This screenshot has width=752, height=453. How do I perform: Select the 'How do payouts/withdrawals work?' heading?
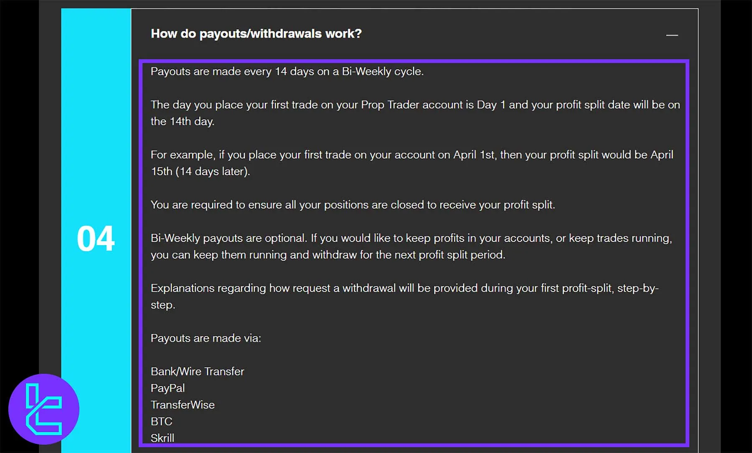tap(256, 33)
